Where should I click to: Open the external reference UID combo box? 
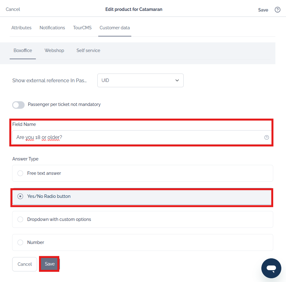click(x=140, y=80)
